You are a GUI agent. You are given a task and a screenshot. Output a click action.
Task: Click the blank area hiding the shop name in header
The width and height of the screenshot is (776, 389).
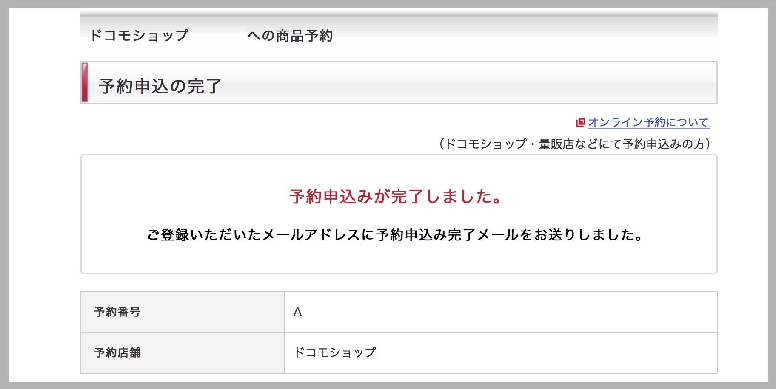point(217,35)
